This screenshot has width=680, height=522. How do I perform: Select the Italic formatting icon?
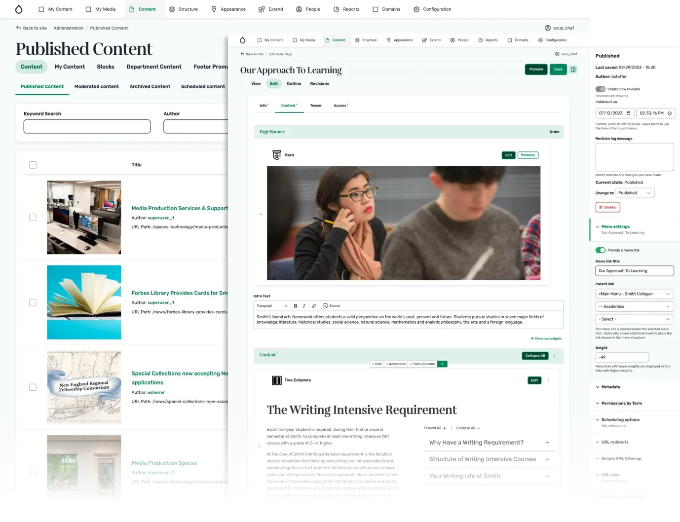click(304, 306)
